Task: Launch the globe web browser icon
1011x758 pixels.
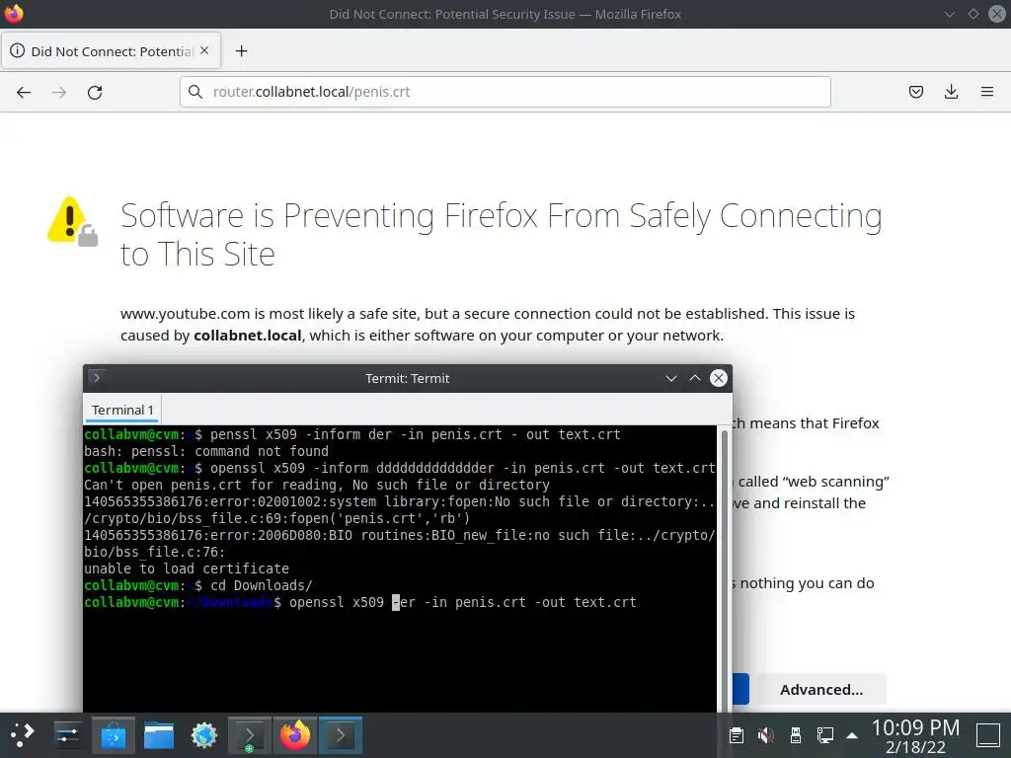Action: point(203,734)
